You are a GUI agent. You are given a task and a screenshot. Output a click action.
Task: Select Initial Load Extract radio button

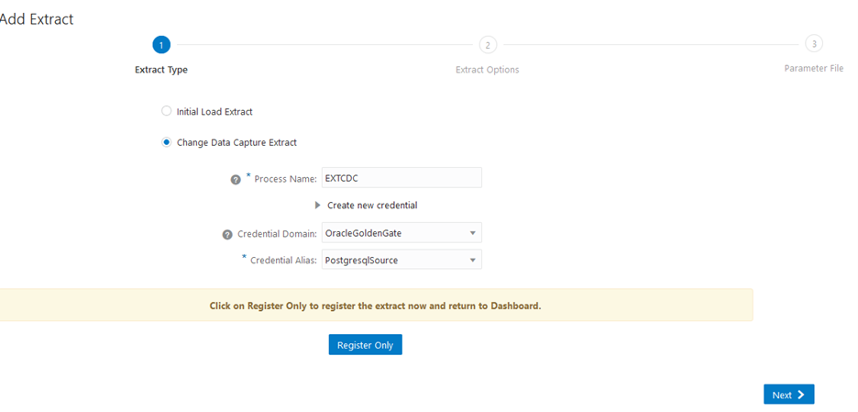166,111
